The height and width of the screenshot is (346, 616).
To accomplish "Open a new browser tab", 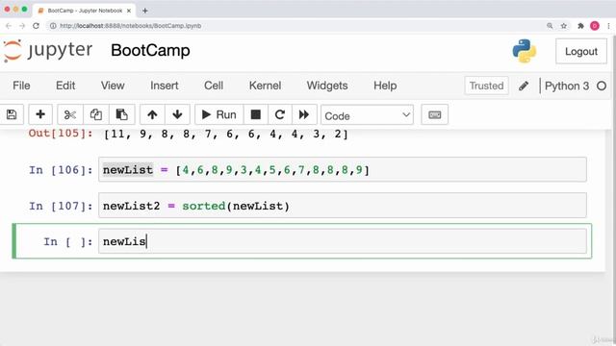I will [145, 11].
